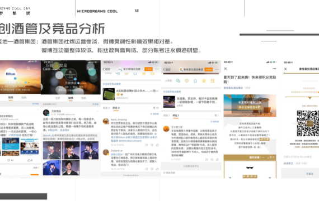
Task: Open the more-options dots on Hilton profile
Action: pyautogui.click(x=36, y=69)
